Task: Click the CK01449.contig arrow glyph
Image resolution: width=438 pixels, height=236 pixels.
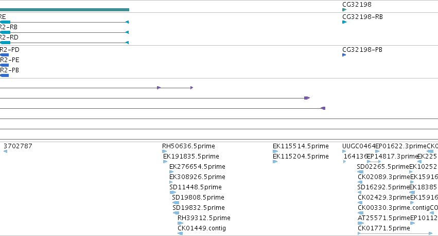Action: (x=180, y=233)
